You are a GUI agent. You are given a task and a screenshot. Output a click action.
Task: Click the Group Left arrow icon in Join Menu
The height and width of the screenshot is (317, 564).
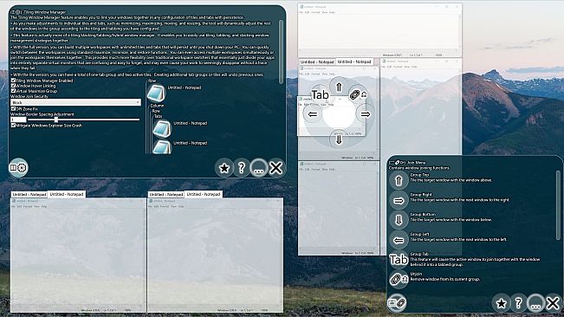coord(399,240)
